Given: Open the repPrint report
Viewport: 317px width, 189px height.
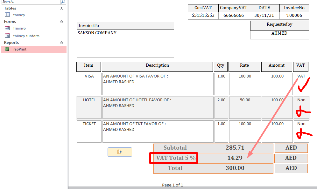Looking at the screenshot, I should click(x=20, y=49).
